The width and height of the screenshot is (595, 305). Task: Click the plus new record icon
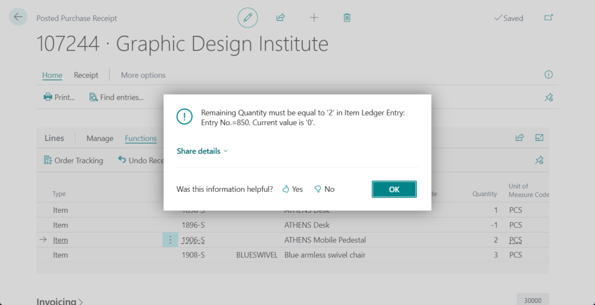(314, 18)
